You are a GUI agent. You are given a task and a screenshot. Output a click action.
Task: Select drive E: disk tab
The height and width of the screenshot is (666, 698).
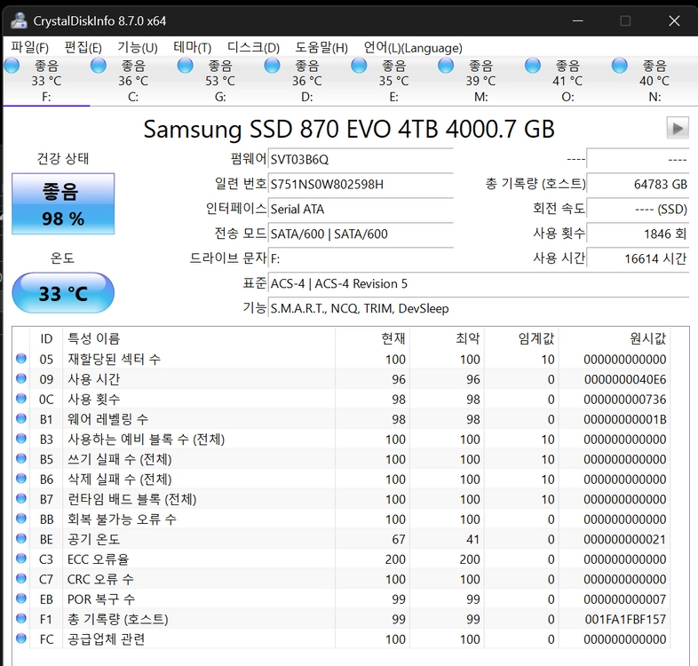tap(393, 81)
